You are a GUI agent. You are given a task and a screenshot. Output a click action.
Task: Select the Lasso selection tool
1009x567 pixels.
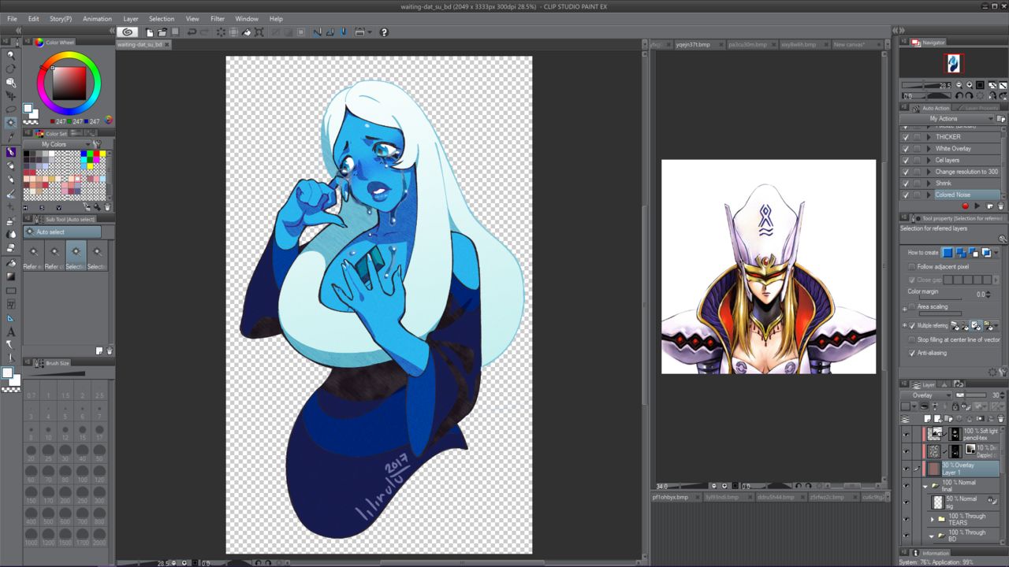[11, 109]
